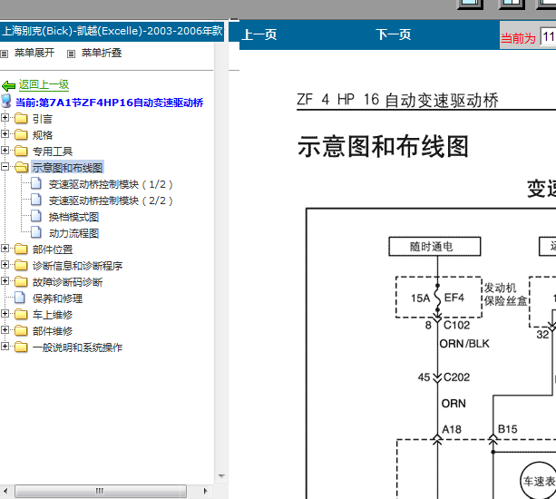Click the list icon beside 菜单折叠
The height and width of the screenshot is (499, 556).
[x=72, y=54]
